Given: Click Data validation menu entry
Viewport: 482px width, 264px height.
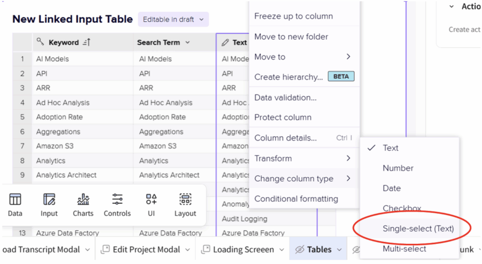Looking at the screenshot, I should click(285, 98).
